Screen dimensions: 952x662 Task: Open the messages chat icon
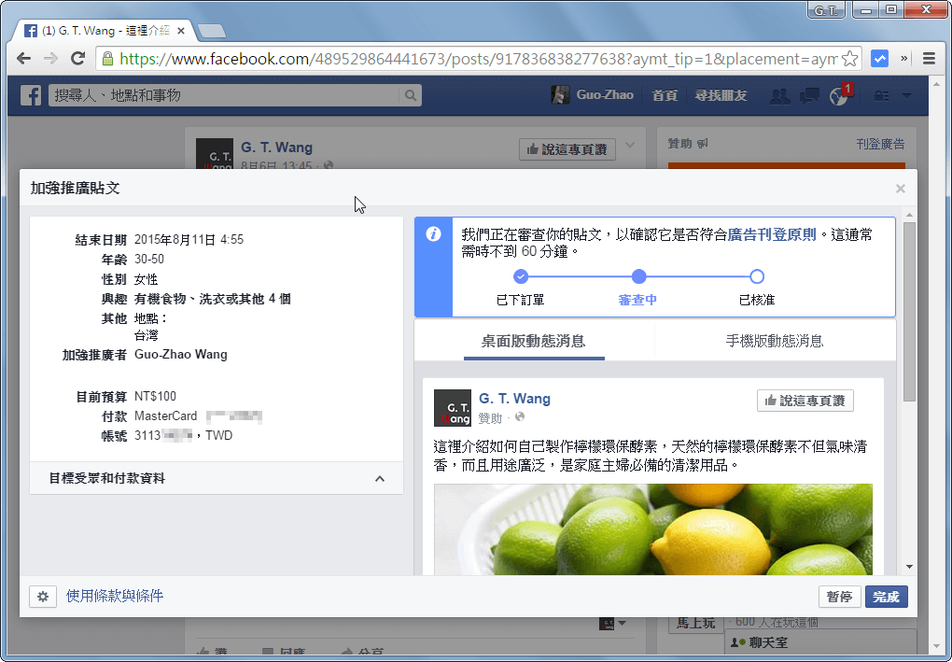point(808,94)
